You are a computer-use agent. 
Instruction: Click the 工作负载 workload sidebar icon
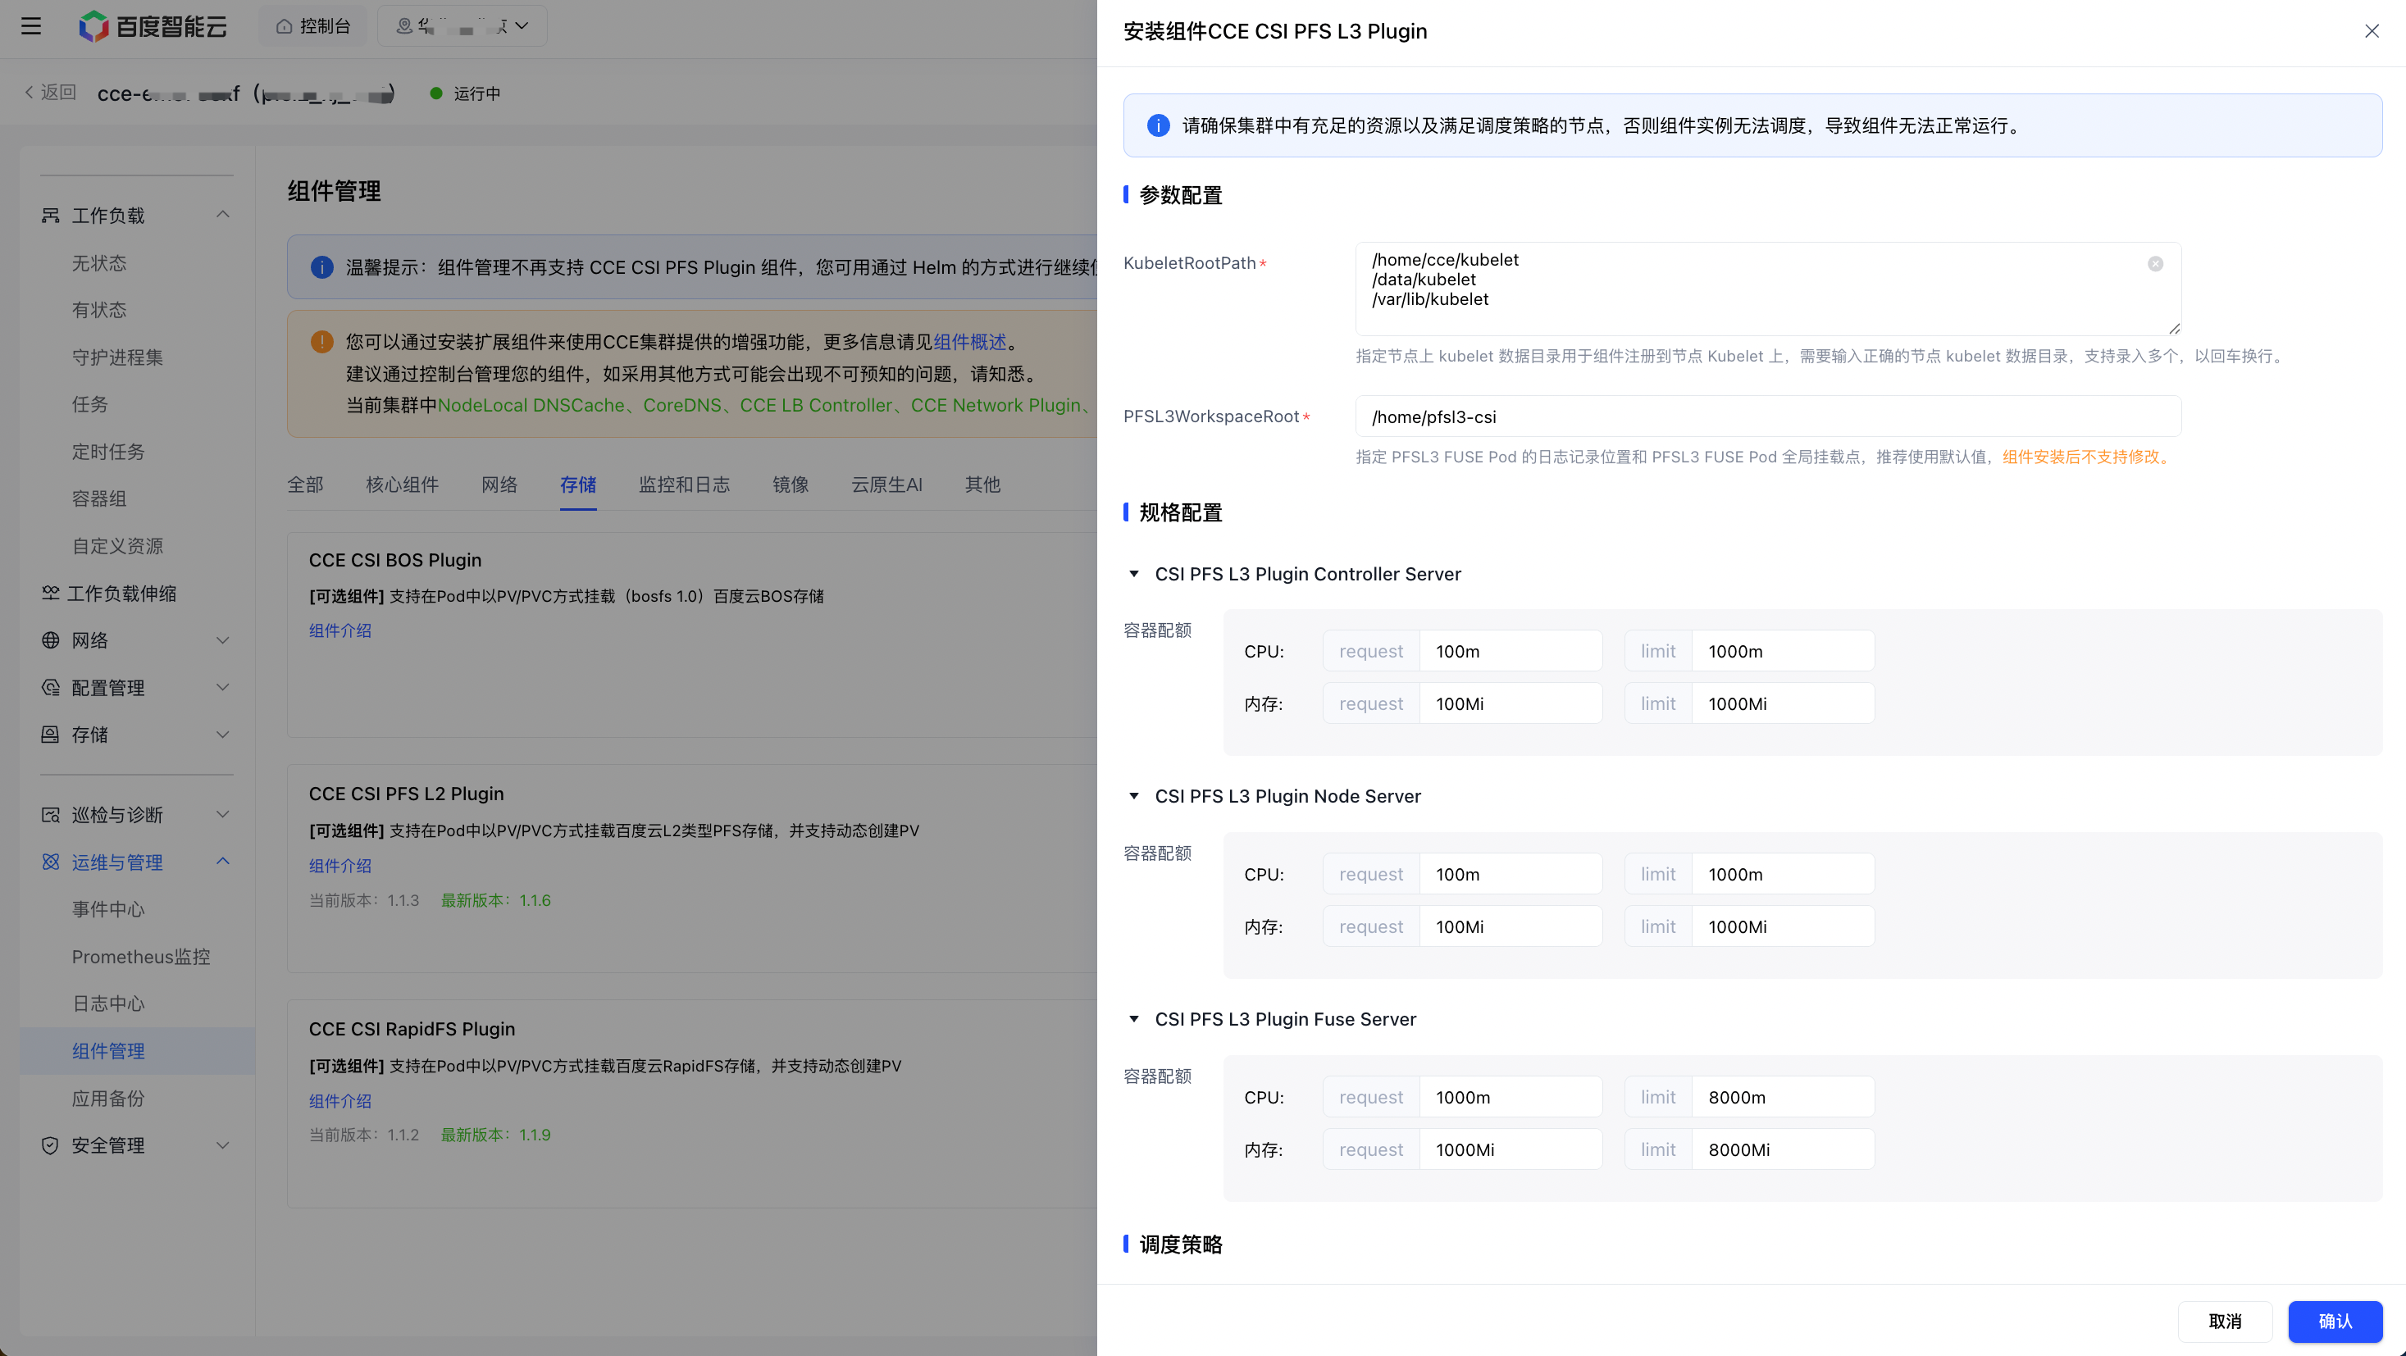pyautogui.click(x=51, y=216)
